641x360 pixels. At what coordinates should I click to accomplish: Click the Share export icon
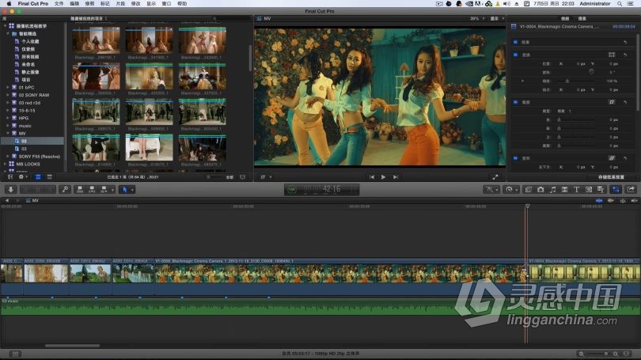point(631,190)
